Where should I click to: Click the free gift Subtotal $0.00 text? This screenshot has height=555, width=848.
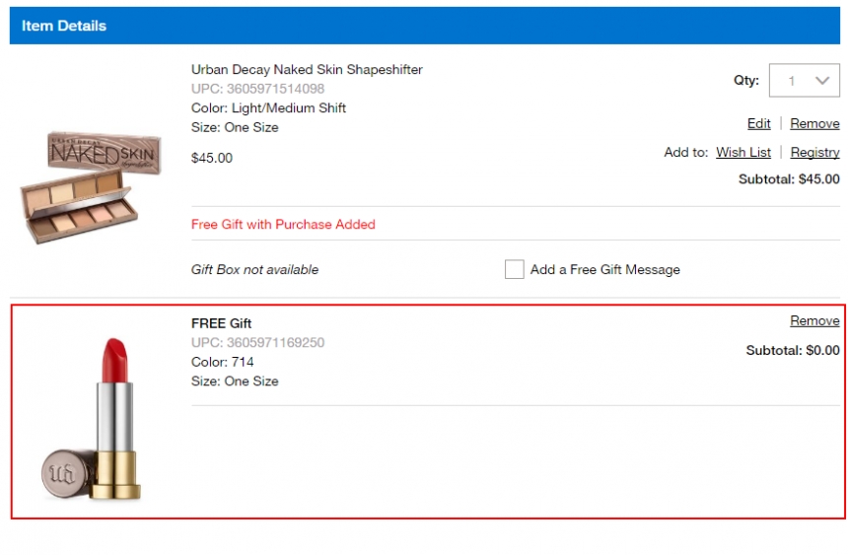coord(793,351)
